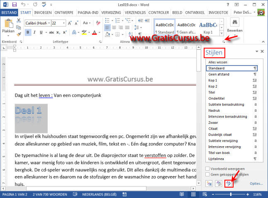
Task: Toggle strikethrough abc formatting
Action: coord(51,32)
